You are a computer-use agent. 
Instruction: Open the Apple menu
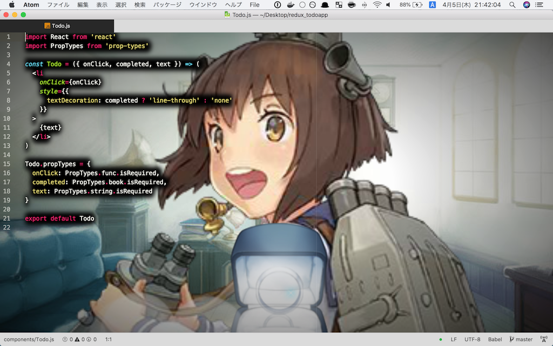tap(12, 4)
